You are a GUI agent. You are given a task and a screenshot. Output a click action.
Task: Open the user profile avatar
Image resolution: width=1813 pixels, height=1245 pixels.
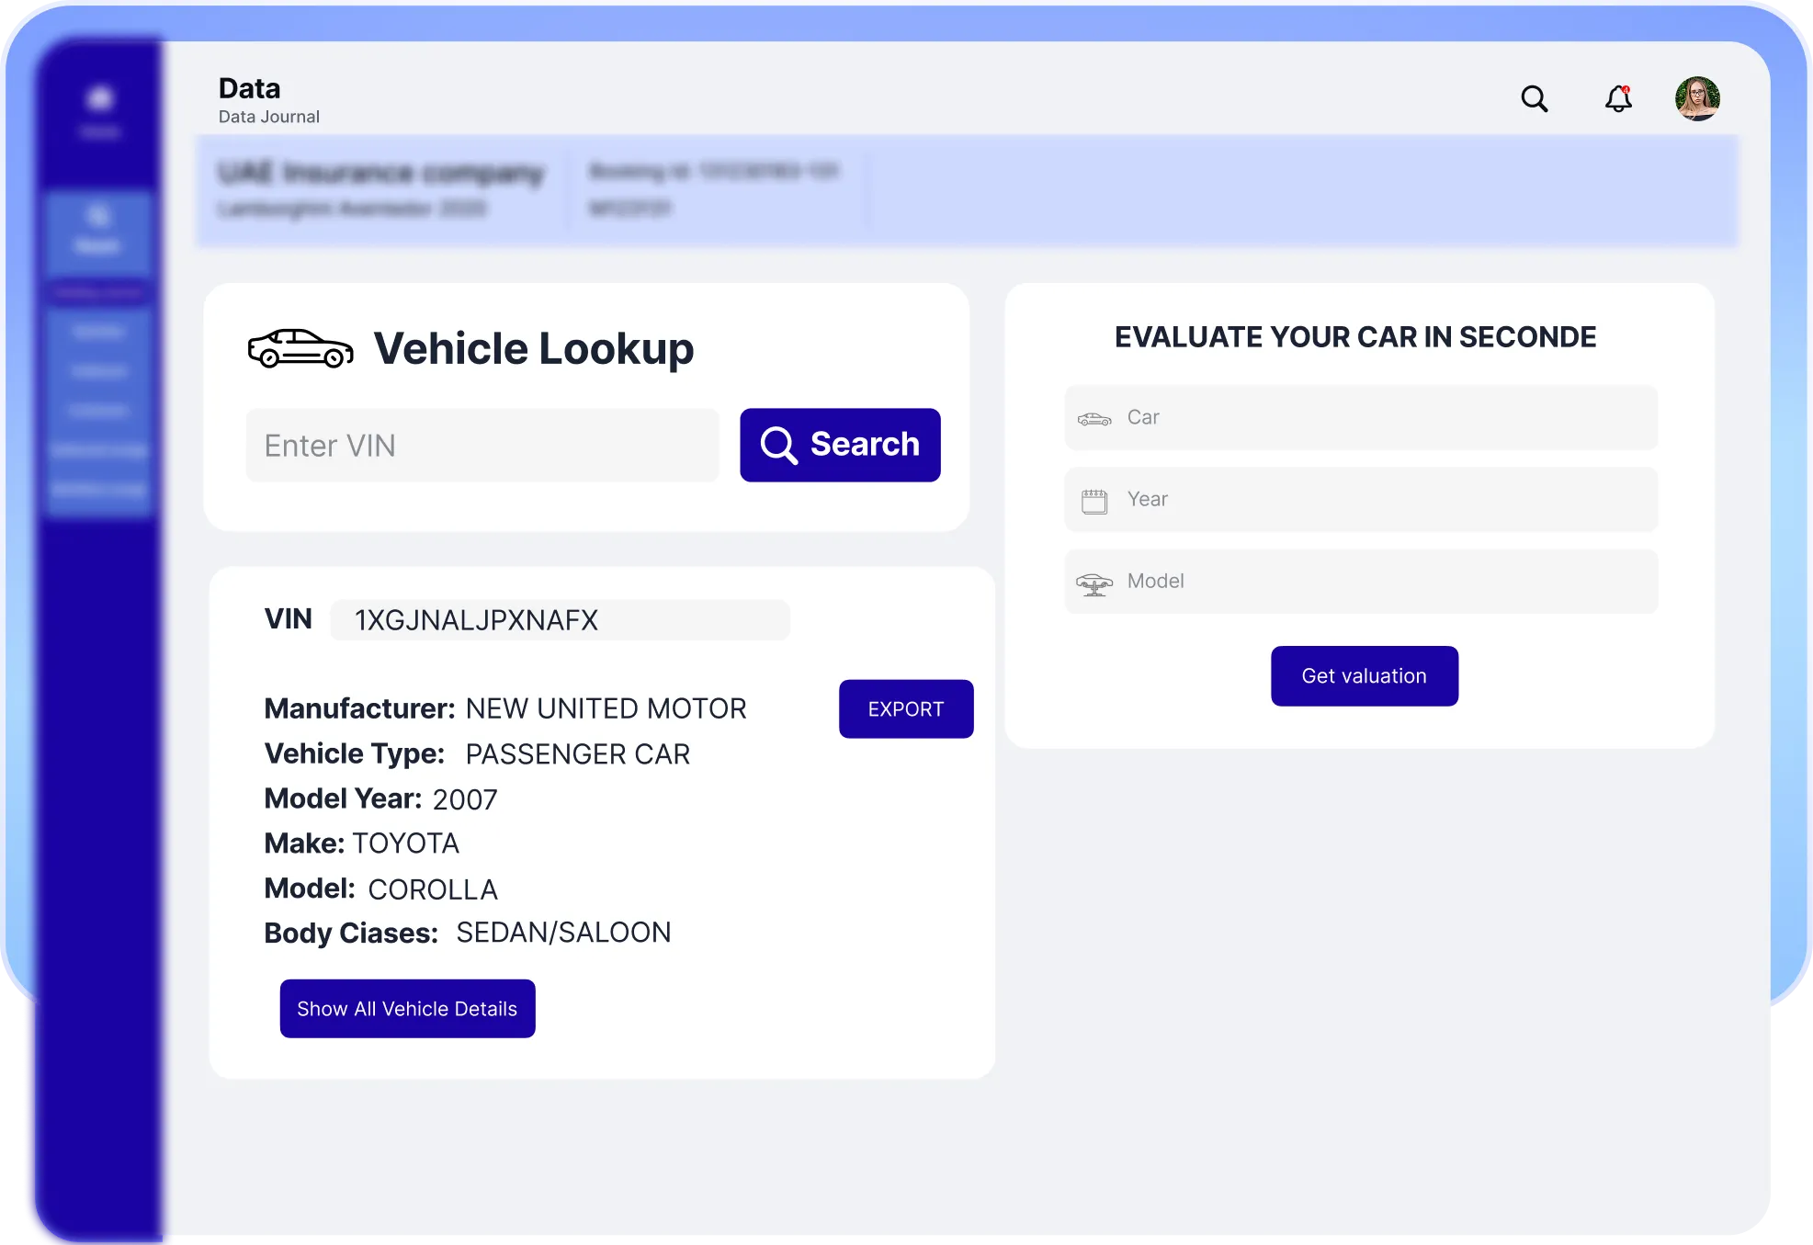tap(1697, 98)
